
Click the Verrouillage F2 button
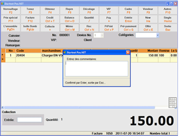coord(11,11)
